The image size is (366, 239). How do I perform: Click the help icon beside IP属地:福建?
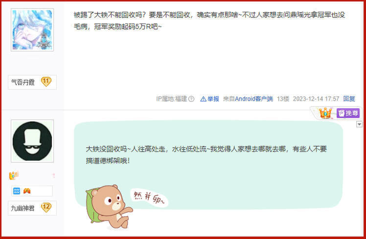(x=191, y=99)
